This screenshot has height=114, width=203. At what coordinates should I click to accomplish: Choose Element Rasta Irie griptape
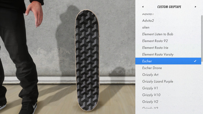click(168, 48)
